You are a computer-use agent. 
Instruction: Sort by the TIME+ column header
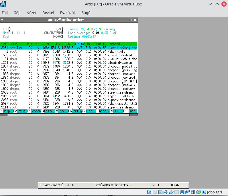[x=100, y=44]
